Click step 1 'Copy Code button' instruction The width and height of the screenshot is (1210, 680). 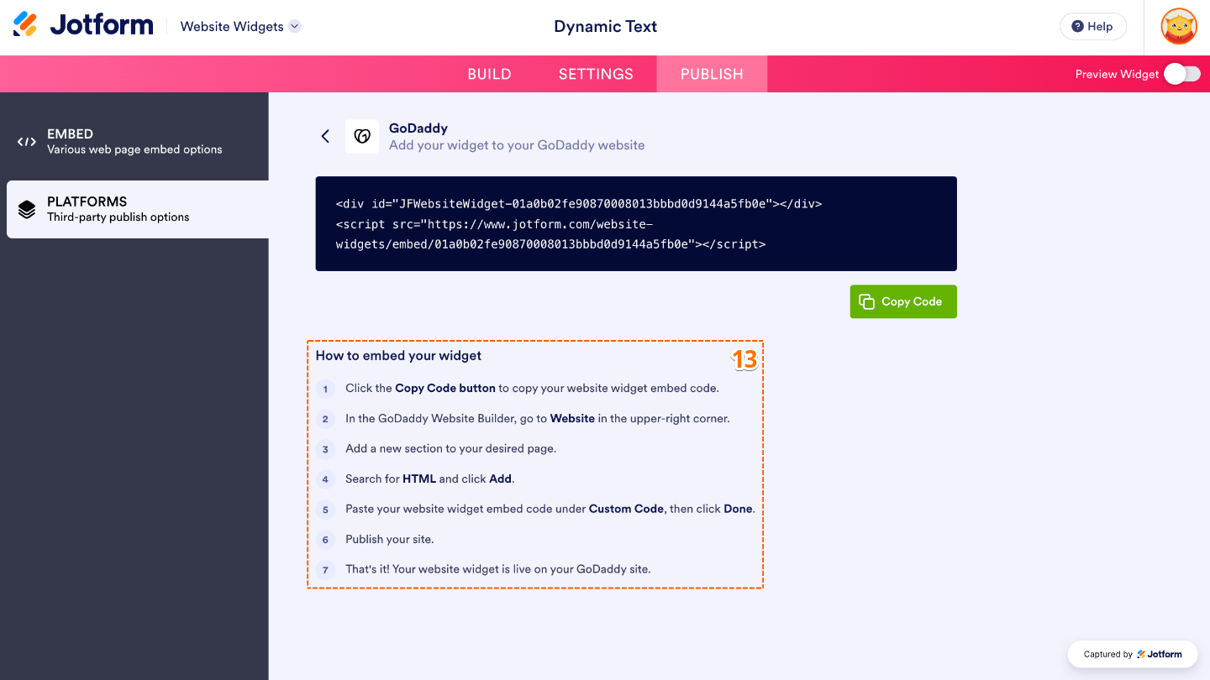[532, 389]
